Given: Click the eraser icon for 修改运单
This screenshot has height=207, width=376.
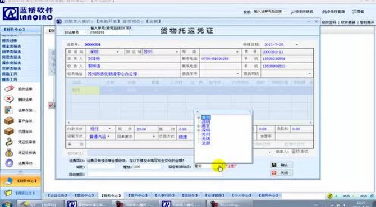Looking at the screenshot, I should [x=10, y=89].
